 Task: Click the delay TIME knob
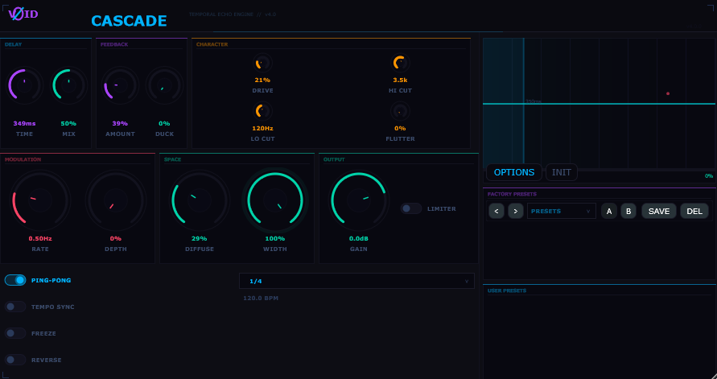click(x=24, y=85)
